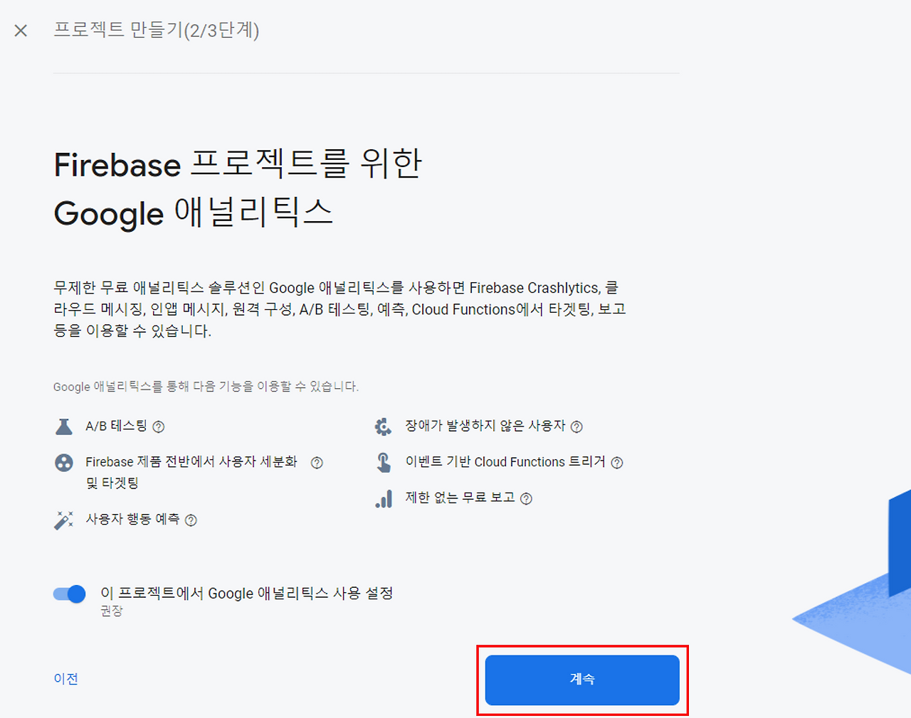Image resolution: width=911 pixels, height=718 pixels.
Task: Click the 제한 없는 무료 보고 chart icon
Action: tap(384, 498)
